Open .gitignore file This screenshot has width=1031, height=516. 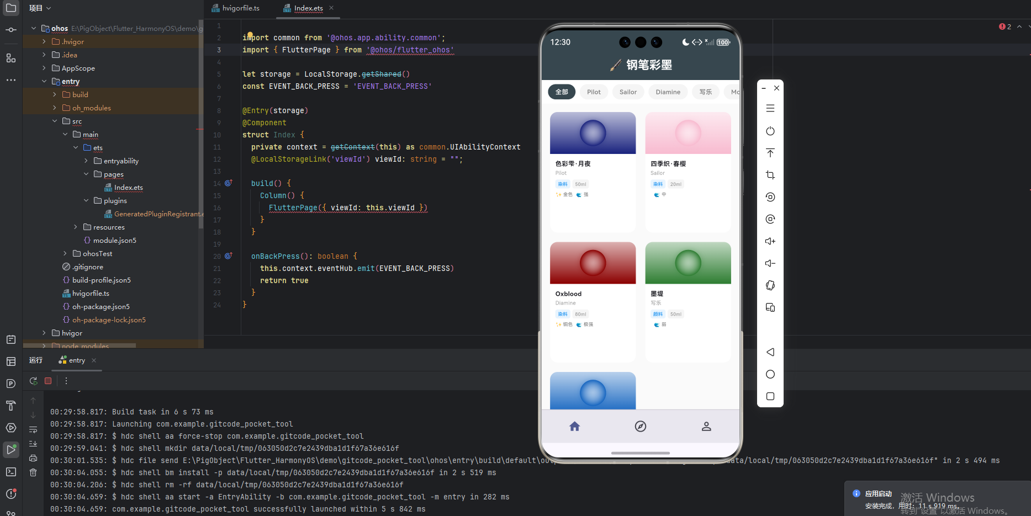[88, 267]
